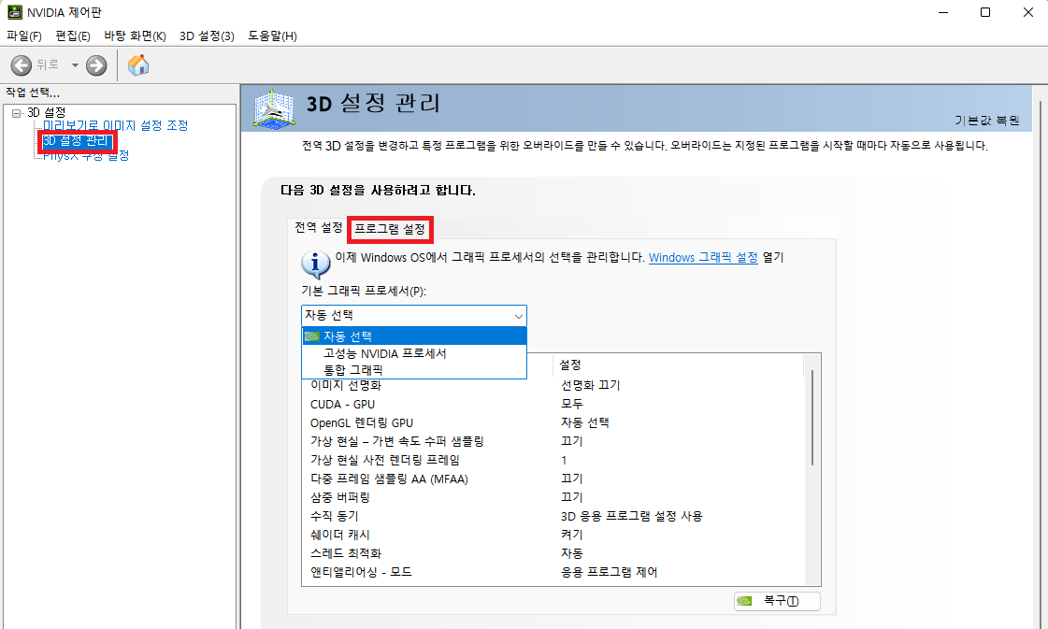Select 가상 현실 – 가변 속도 수퍼 샘플링 row
The width and height of the screenshot is (1048, 629).
553,441
